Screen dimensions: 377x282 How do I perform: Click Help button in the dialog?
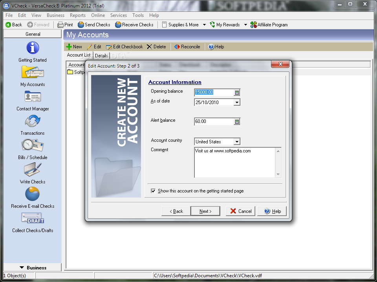[x=272, y=211]
